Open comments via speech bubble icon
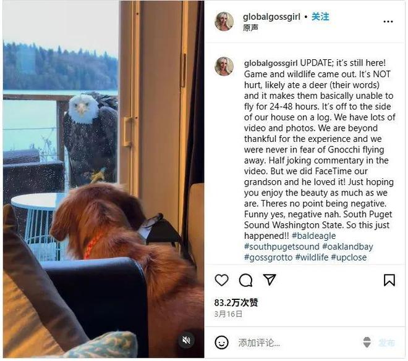The height and width of the screenshot is (361, 408). (x=245, y=280)
